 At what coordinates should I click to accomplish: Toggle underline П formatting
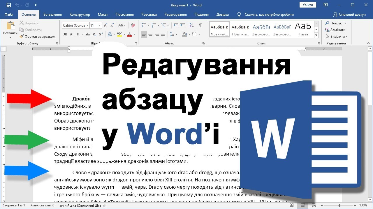(x=78, y=34)
